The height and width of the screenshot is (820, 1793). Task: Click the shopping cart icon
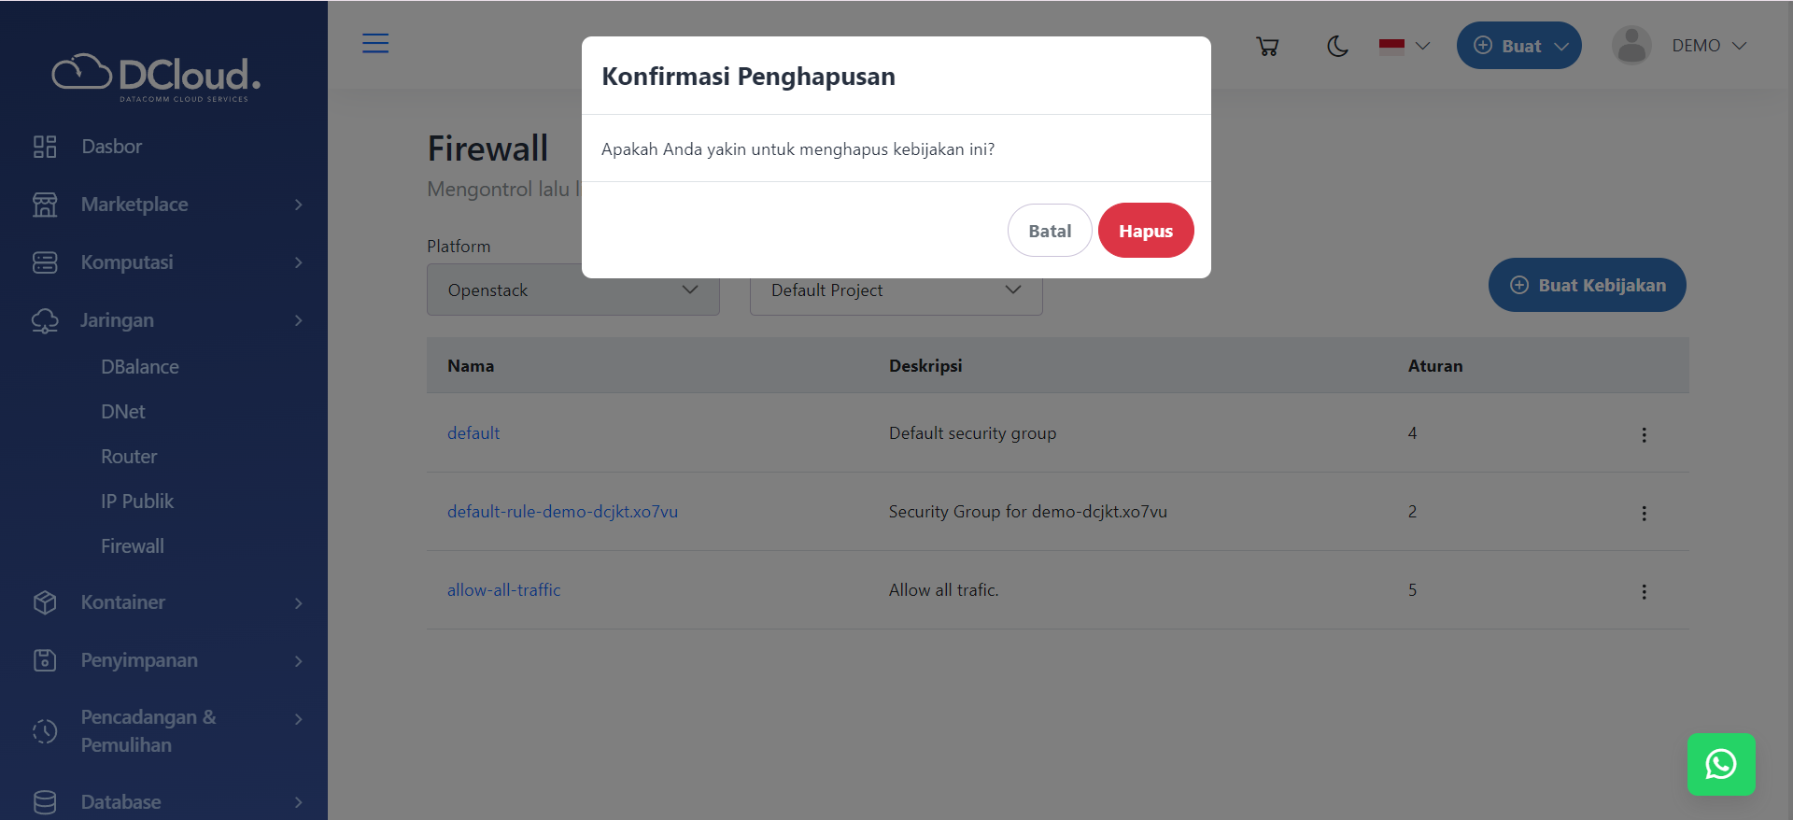point(1267,46)
